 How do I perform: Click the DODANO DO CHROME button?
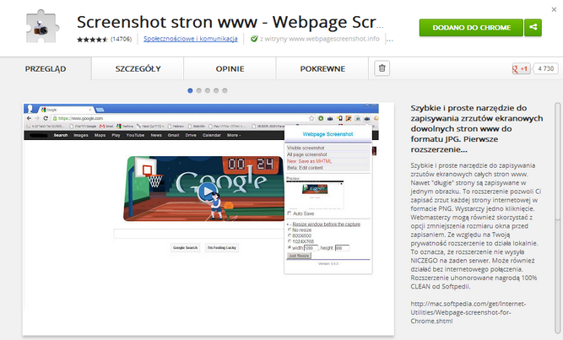471,28
